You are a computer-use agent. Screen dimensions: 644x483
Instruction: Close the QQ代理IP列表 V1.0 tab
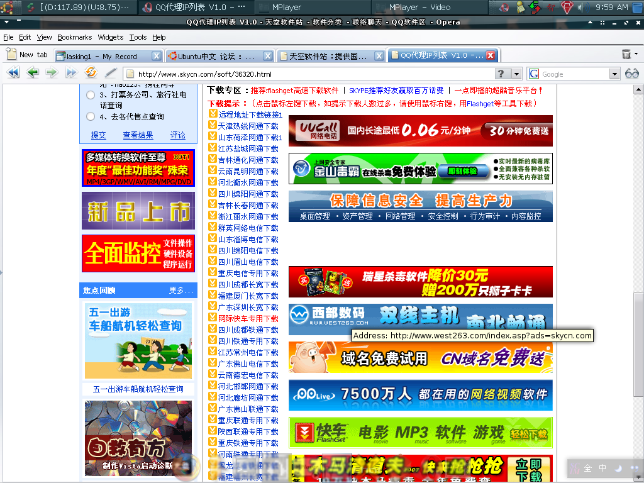coord(491,55)
